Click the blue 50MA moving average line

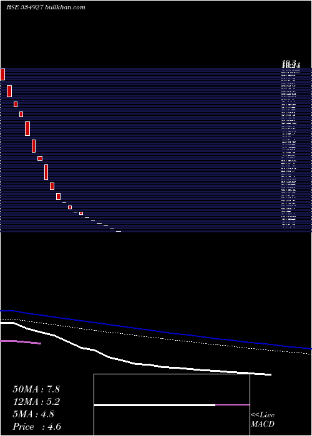(156, 330)
